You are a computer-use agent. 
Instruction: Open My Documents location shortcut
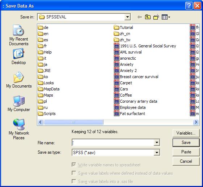point(19,80)
